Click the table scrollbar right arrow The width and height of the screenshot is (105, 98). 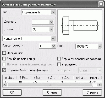click(x=99, y=85)
